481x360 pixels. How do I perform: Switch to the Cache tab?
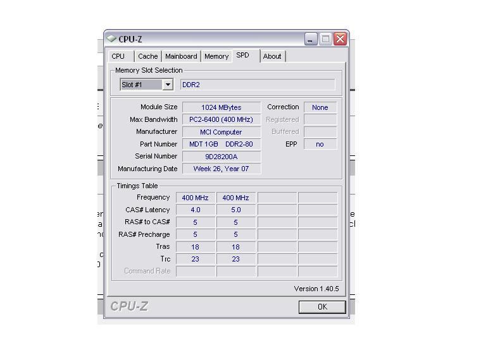click(148, 56)
